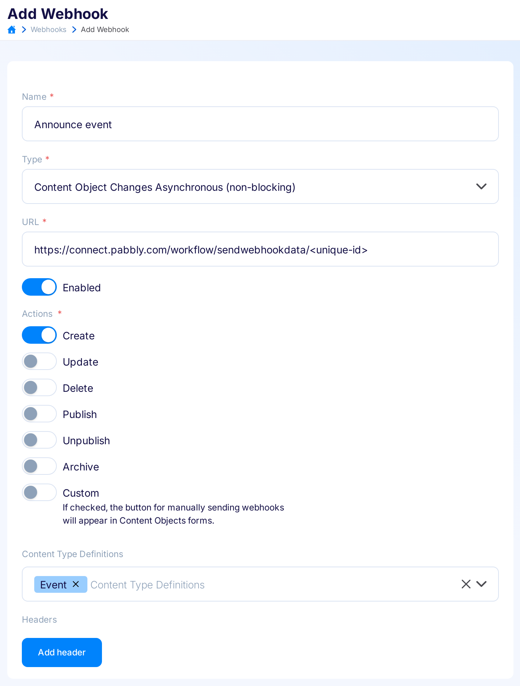Enable the Update action
This screenshot has height=686, width=520.
pos(39,361)
